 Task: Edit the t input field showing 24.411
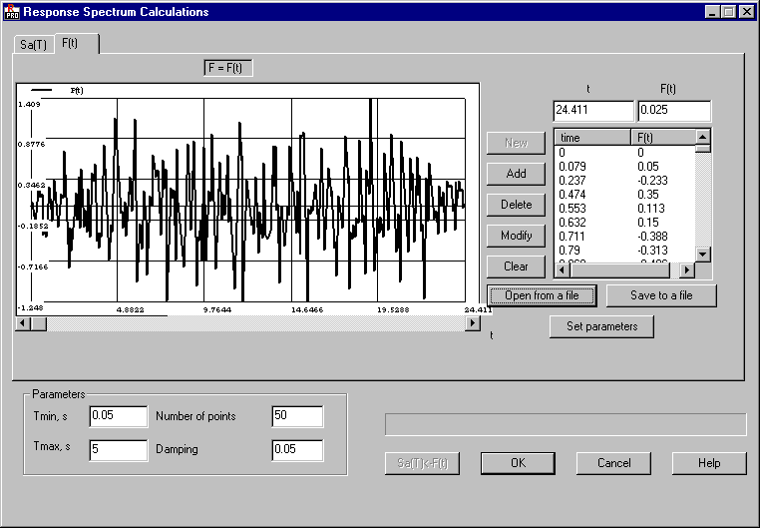pos(593,111)
